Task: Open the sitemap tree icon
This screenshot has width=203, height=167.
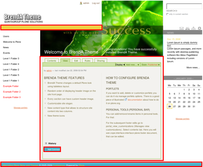Action: coord(193,28)
